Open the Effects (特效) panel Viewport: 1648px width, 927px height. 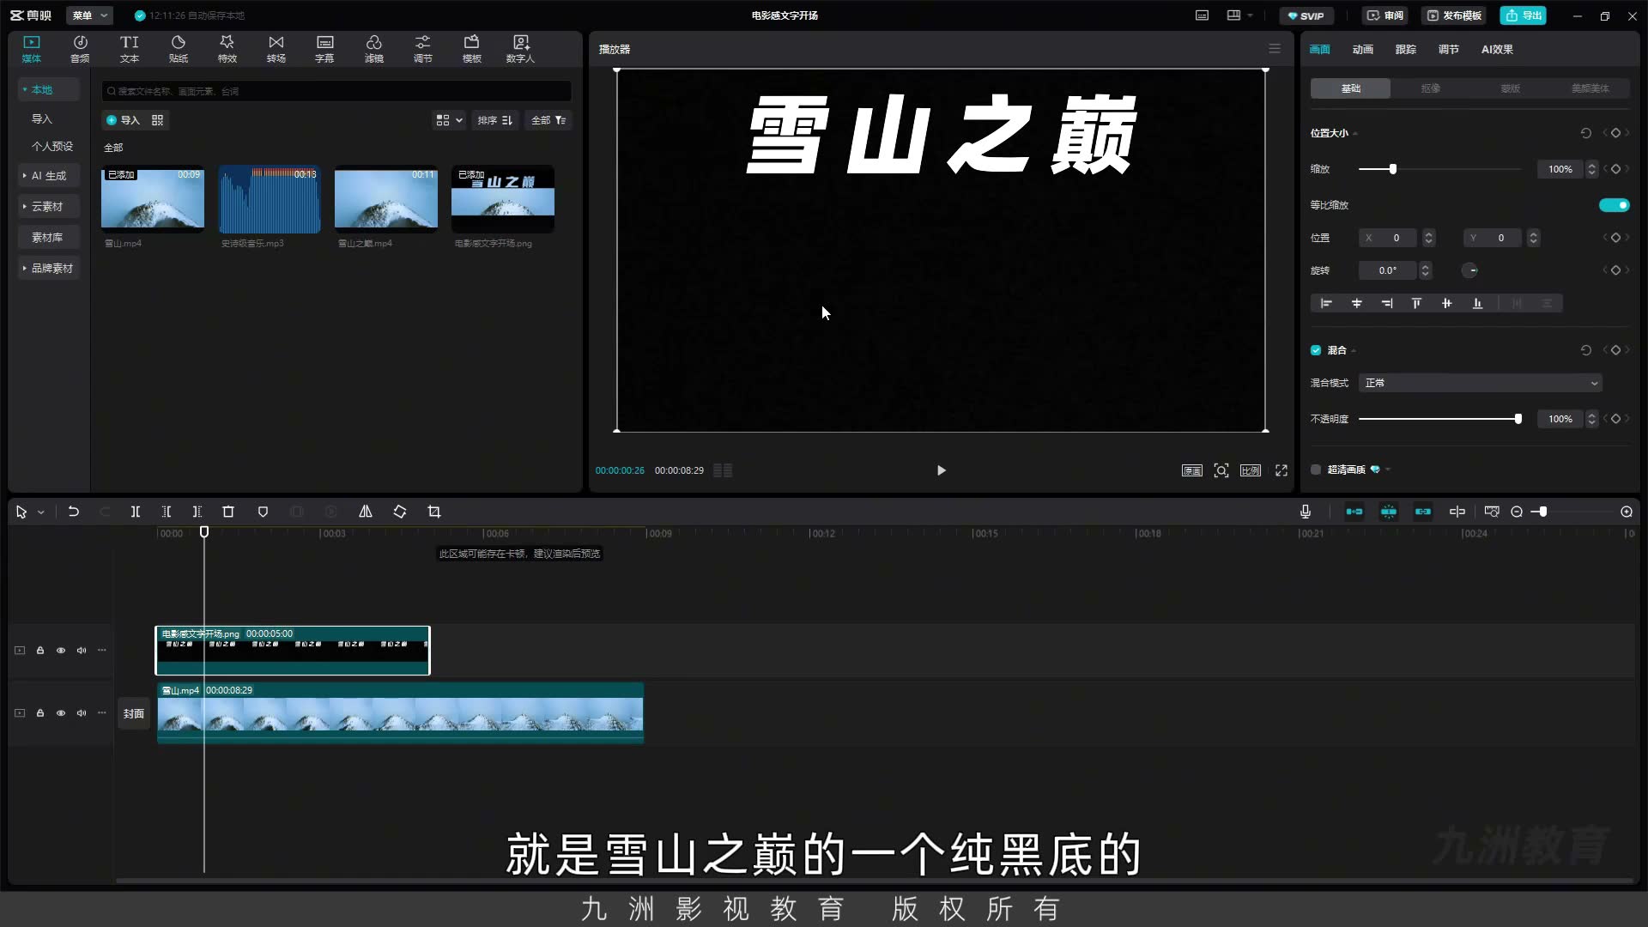(227, 49)
